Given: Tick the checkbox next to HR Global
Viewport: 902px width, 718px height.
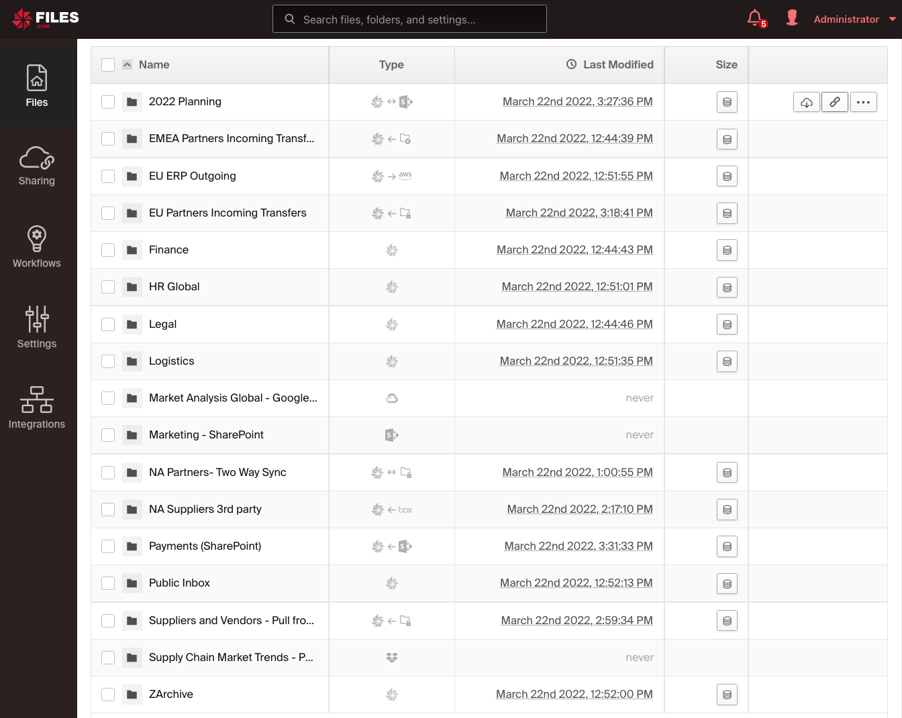Looking at the screenshot, I should (108, 286).
